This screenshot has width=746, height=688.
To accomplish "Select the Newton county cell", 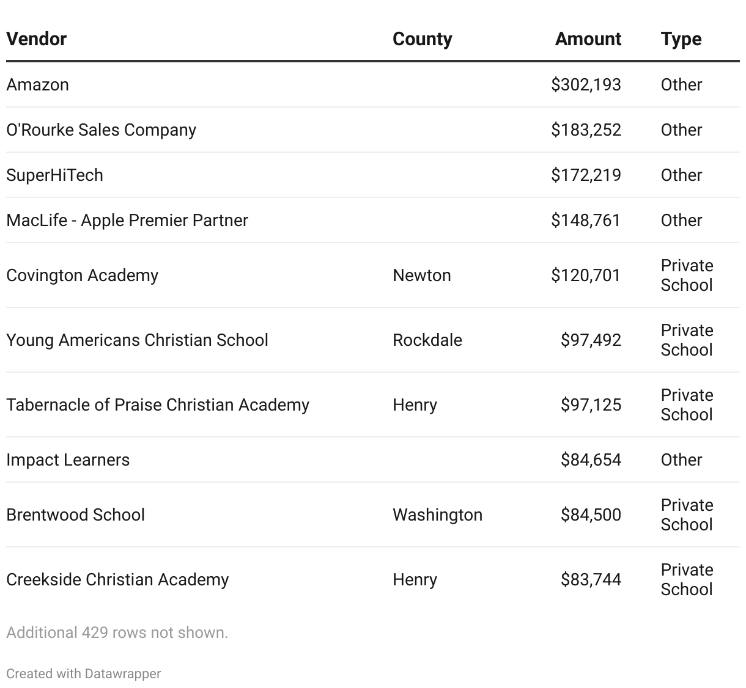I will point(421,276).
